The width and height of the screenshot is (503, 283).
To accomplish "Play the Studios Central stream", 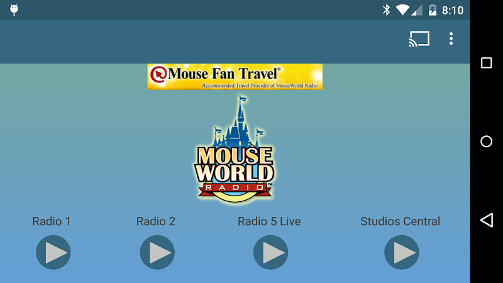I will click(x=402, y=252).
